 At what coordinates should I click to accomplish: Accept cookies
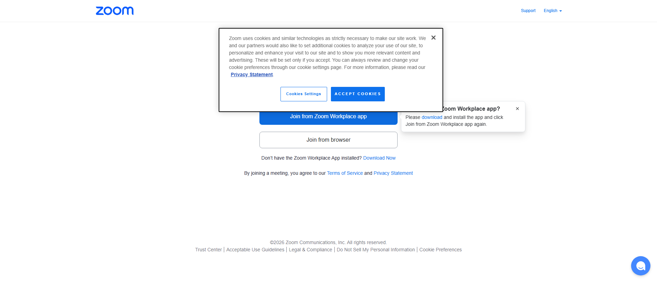358,94
